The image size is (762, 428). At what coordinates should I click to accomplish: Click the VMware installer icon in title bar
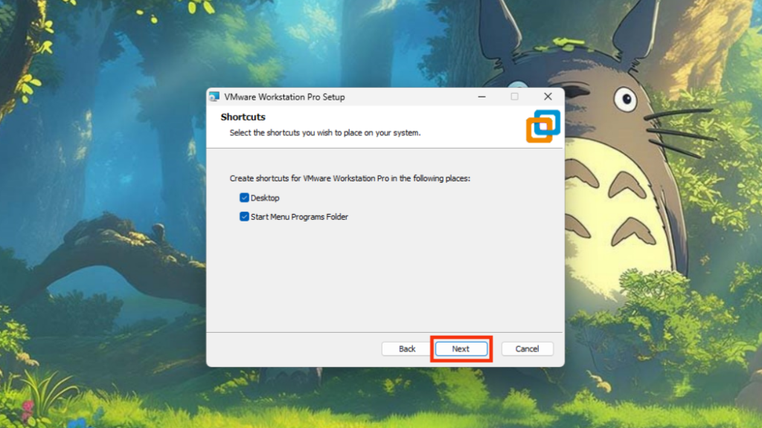[x=214, y=97]
